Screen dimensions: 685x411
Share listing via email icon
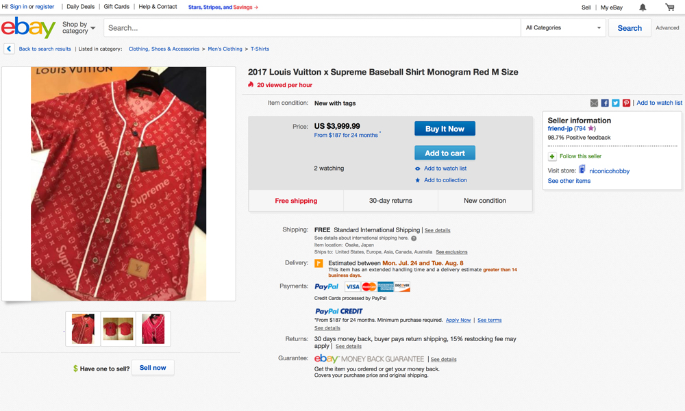[x=594, y=103]
